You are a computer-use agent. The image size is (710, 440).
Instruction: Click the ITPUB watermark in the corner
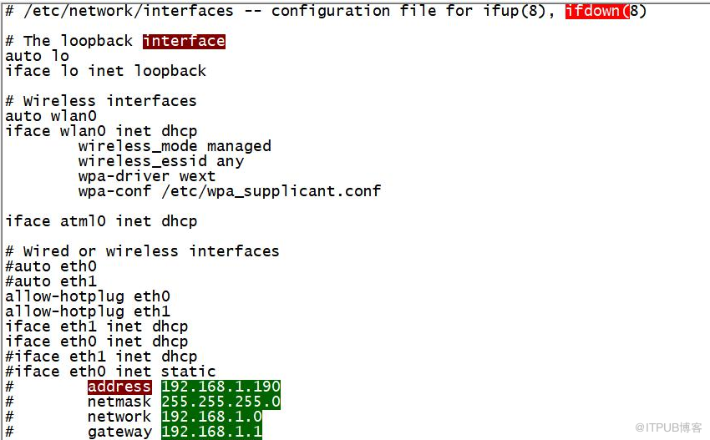point(668,427)
